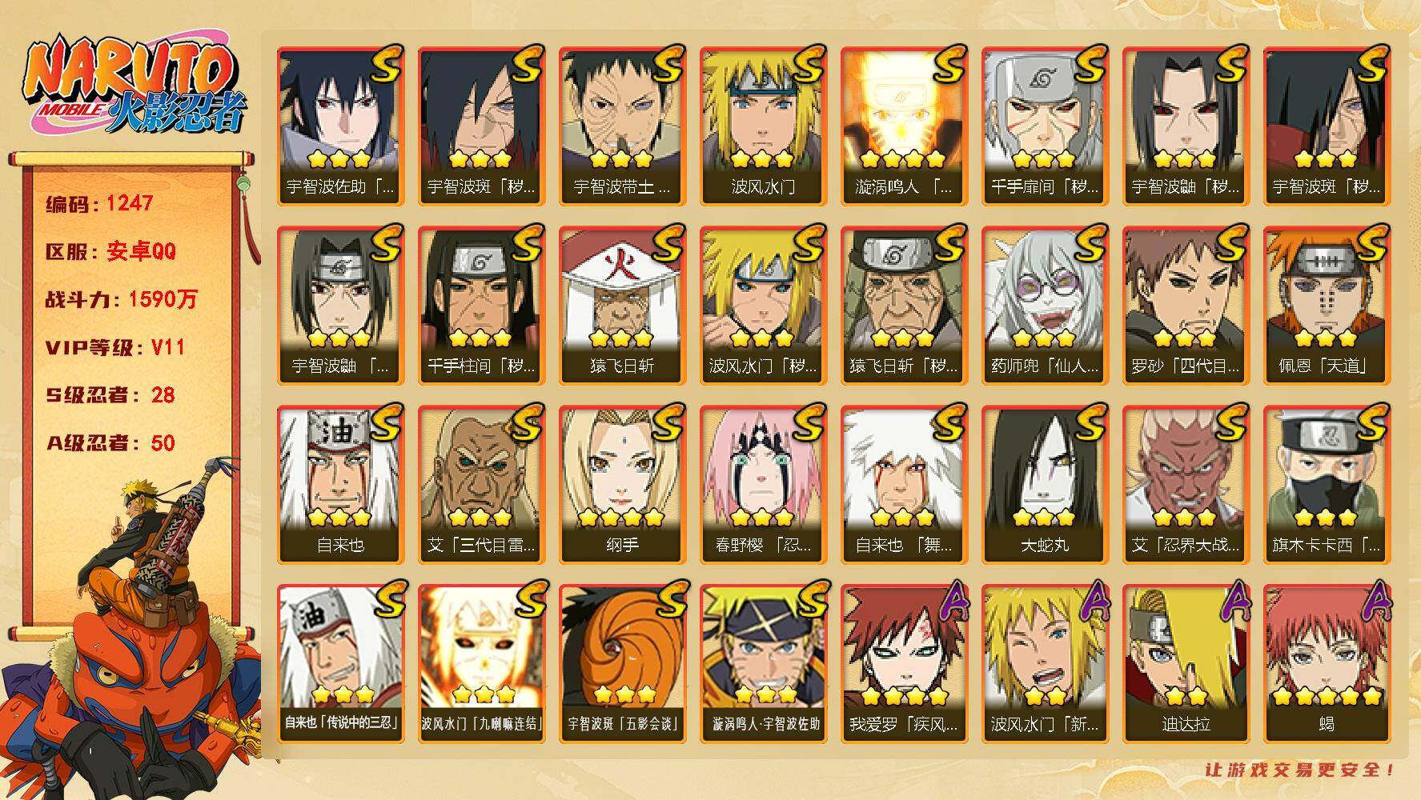Open the 春野樱「忍...」 pink-haired ninja card
Image resolution: width=1421 pixels, height=800 pixels.
tap(763, 484)
